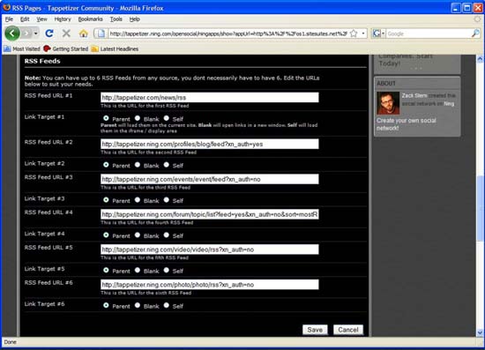Viewport: 485px width, 350px height.
Task: Click the RSS Feed URL #6 field
Action: (209, 285)
